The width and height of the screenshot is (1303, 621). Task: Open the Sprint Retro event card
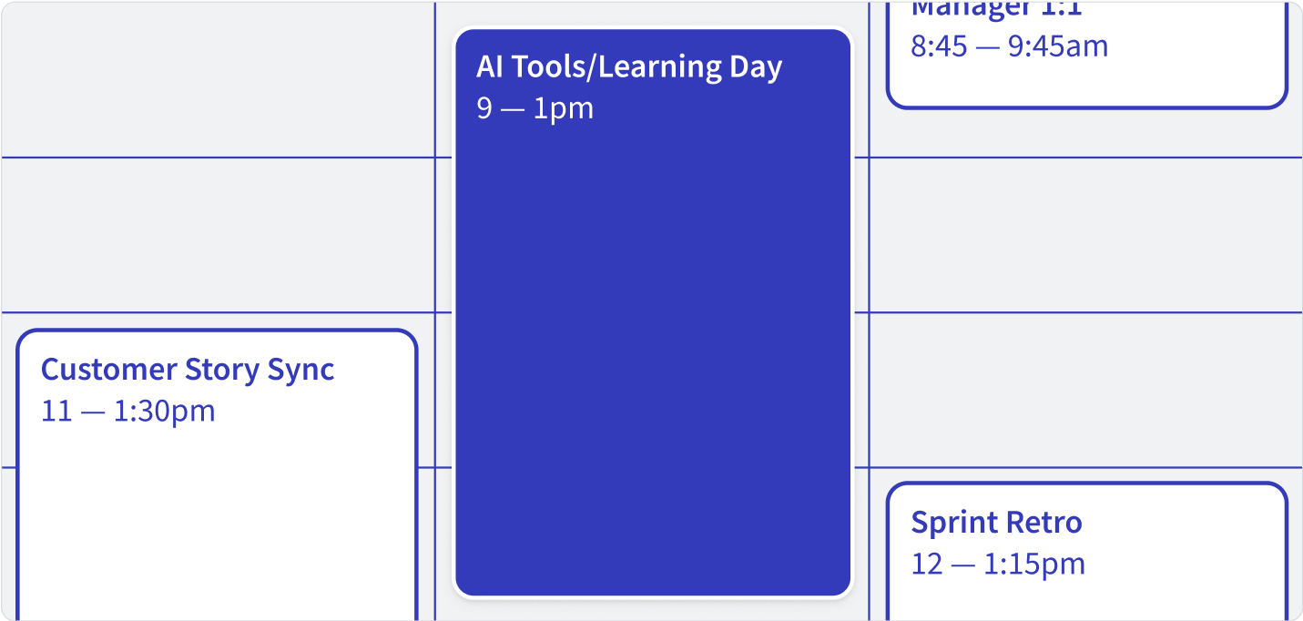pos(1087,551)
